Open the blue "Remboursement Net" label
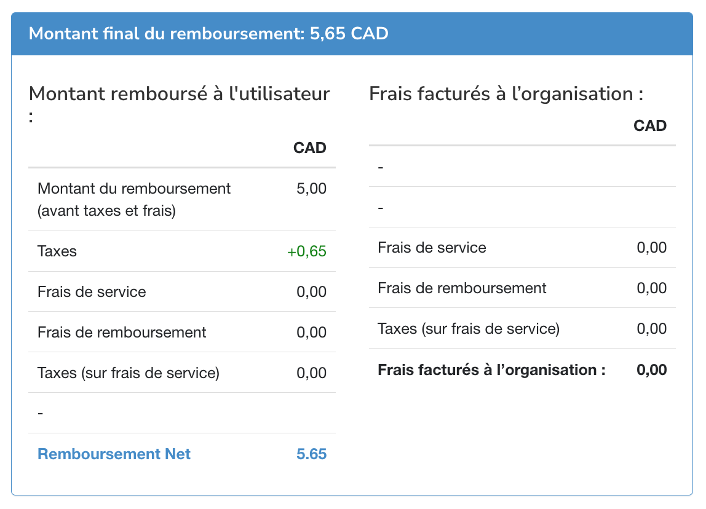Image resolution: width=706 pixels, height=509 pixels. [114, 454]
